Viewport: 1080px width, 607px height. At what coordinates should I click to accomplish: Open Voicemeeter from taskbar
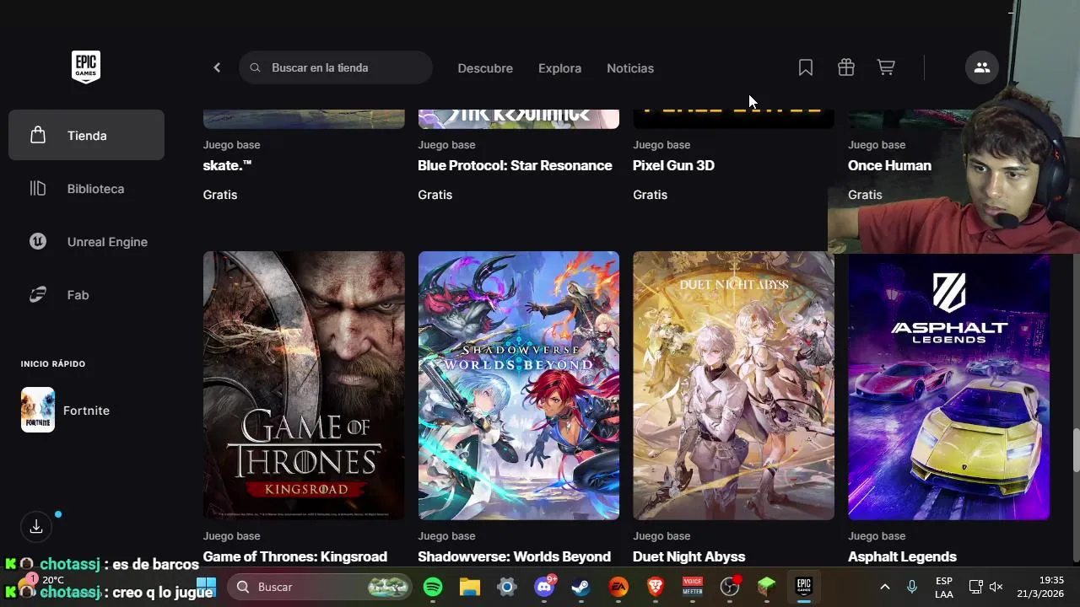pos(693,586)
